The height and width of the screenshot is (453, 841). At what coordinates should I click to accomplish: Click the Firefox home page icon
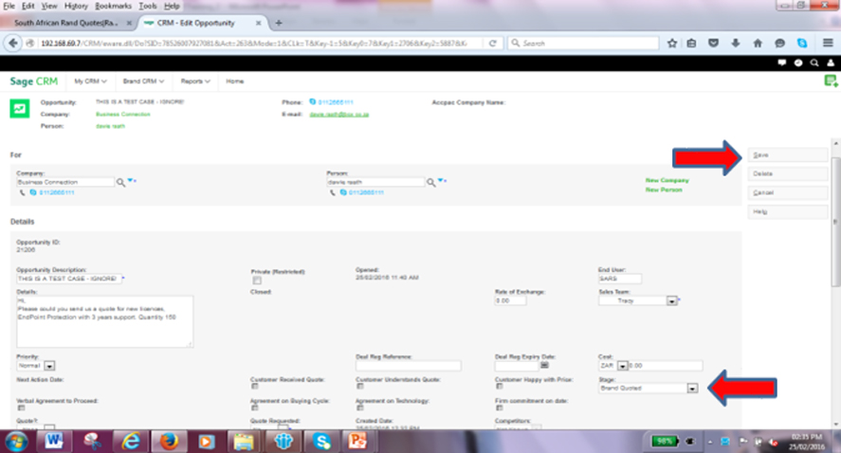click(x=758, y=43)
